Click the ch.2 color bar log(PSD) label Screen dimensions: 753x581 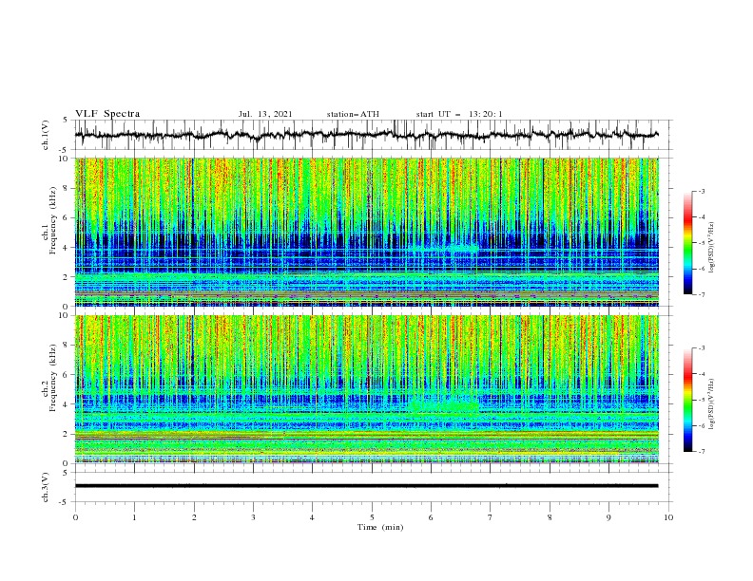coord(711,403)
